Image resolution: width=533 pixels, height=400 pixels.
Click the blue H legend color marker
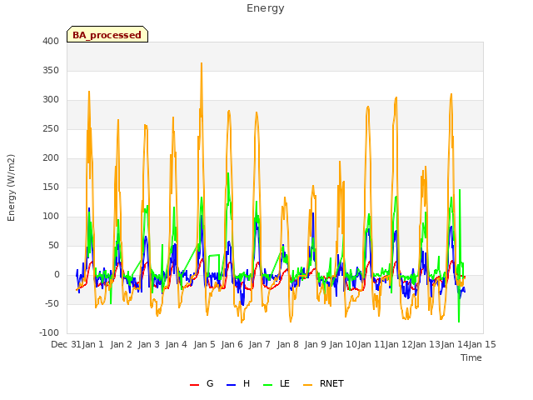[x=231, y=385]
